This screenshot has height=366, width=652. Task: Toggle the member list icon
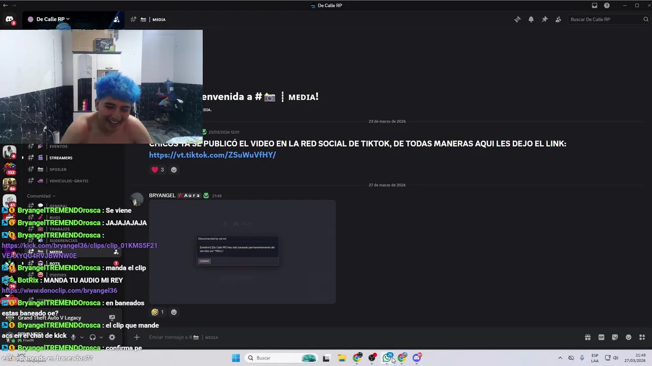click(558, 19)
